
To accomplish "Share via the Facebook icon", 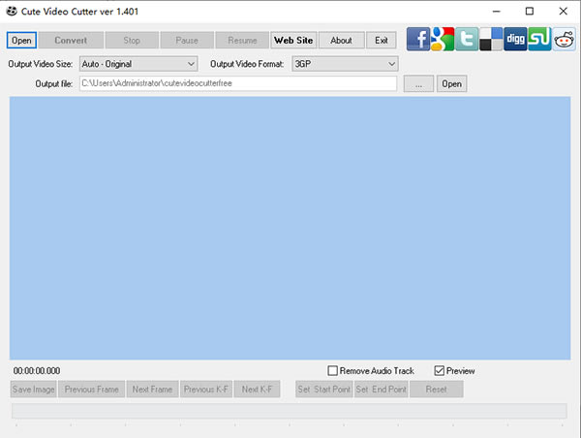I will (x=418, y=39).
